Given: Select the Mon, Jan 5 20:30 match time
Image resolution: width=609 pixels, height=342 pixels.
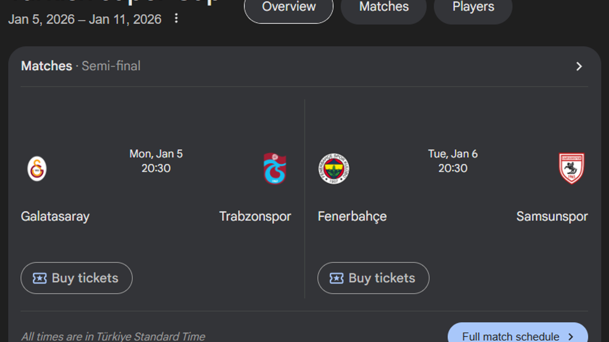Looking at the screenshot, I should click(x=156, y=161).
